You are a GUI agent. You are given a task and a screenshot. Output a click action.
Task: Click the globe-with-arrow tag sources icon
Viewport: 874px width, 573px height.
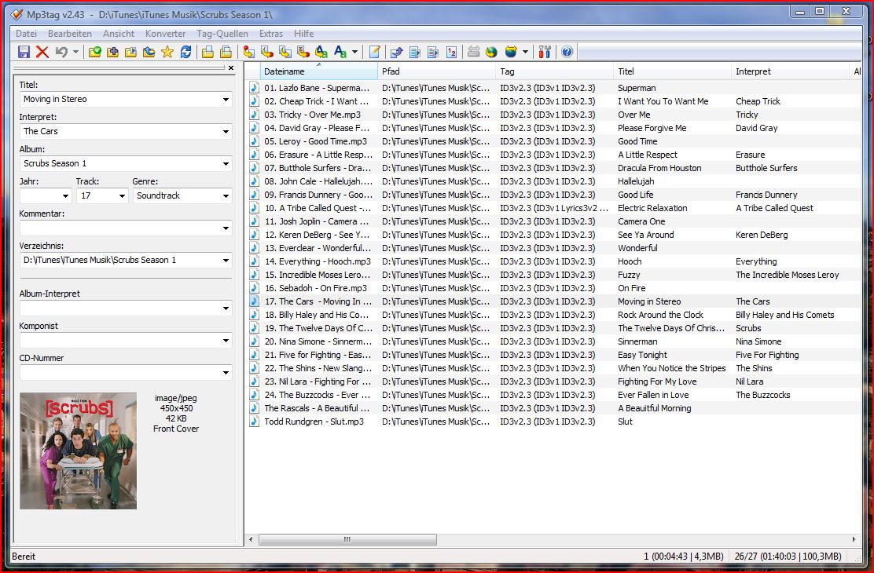coord(511,52)
